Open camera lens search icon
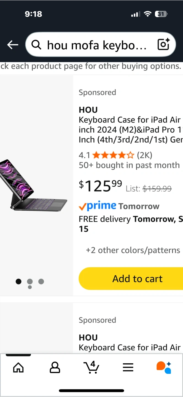183x397 pixels. [163, 44]
